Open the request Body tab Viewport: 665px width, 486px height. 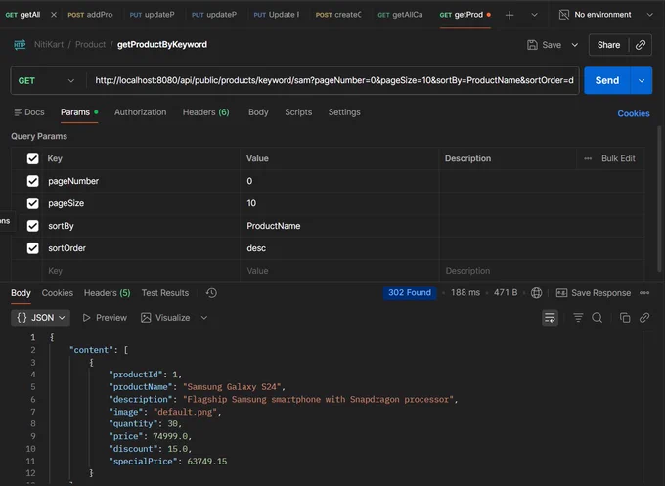click(x=258, y=112)
